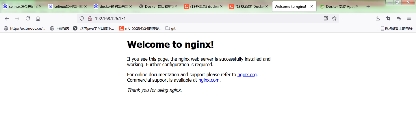This screenshot has height=136, width=416.
Task: Open the Firefox hamburger menu
Action: tap(409, 18)
